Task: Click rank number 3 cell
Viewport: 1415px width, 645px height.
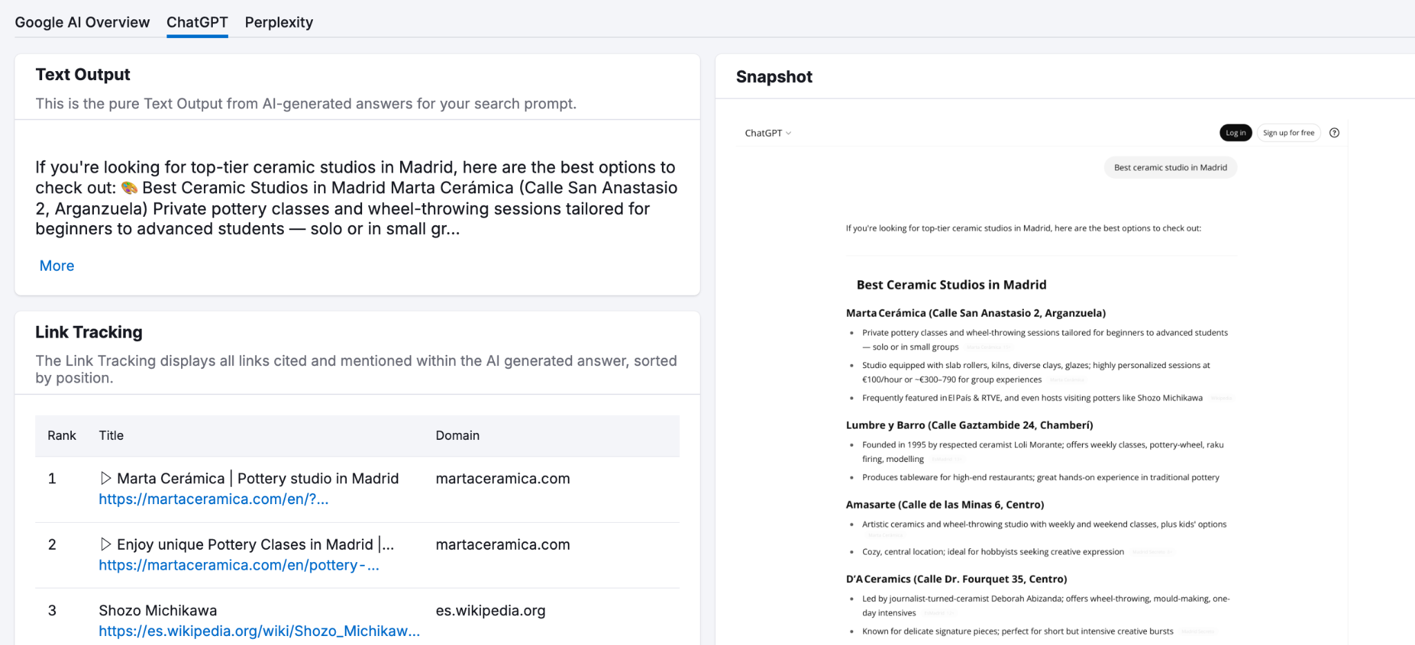Action: [52, 610]
